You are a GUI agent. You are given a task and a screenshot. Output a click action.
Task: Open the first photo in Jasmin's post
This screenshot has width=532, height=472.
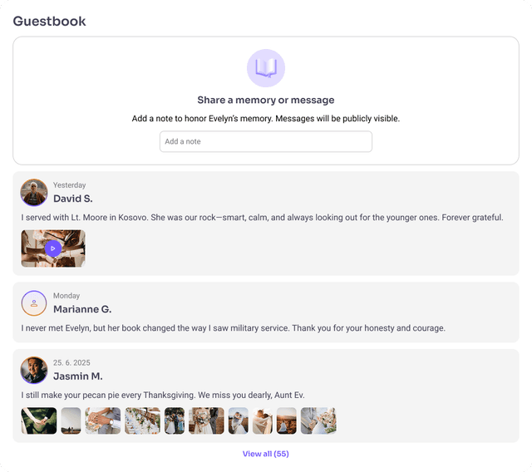point(39,420)
